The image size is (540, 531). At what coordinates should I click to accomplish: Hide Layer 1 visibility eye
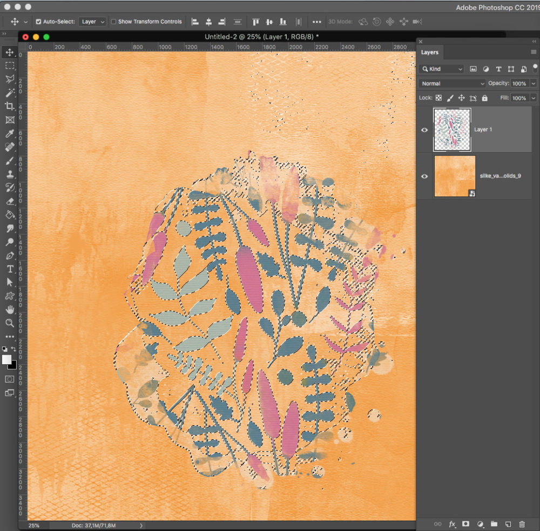tap(424, 130)
